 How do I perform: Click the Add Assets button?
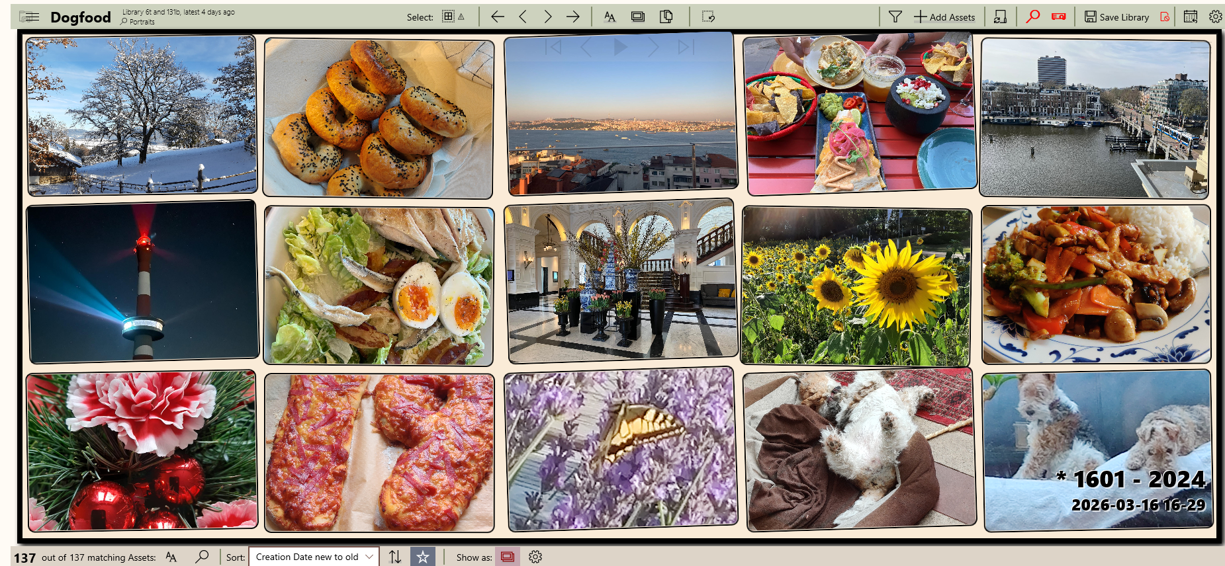944,17
